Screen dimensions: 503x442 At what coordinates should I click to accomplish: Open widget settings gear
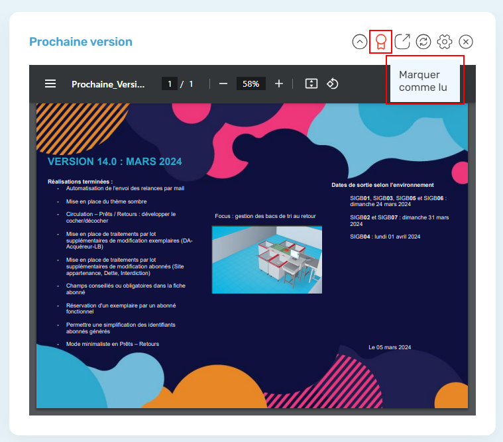click(x=445, y=42)
